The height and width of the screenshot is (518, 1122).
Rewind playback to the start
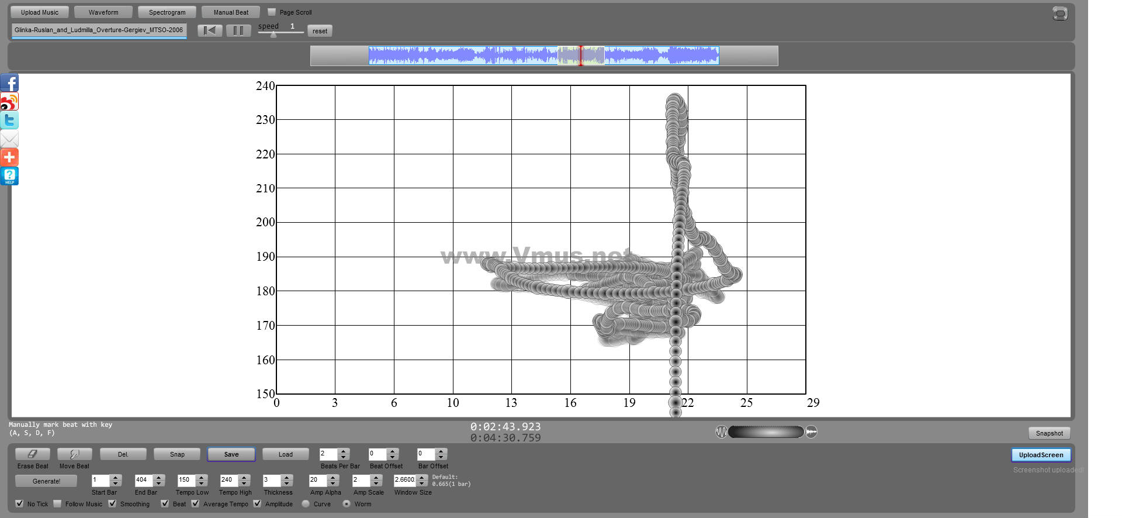coord(210,30)
